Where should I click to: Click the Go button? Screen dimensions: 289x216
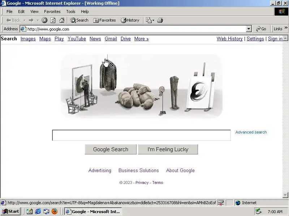261,29
